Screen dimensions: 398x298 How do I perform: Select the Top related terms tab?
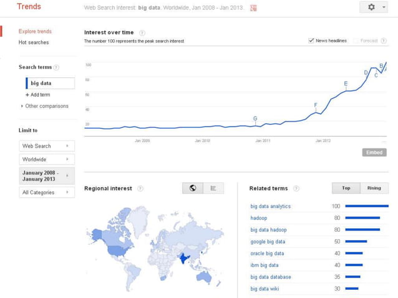(346, 188)
